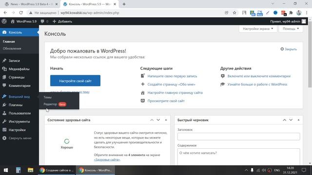The image size is (312, 175).
Task: Open the Настройки menu item
Action: 19,130
